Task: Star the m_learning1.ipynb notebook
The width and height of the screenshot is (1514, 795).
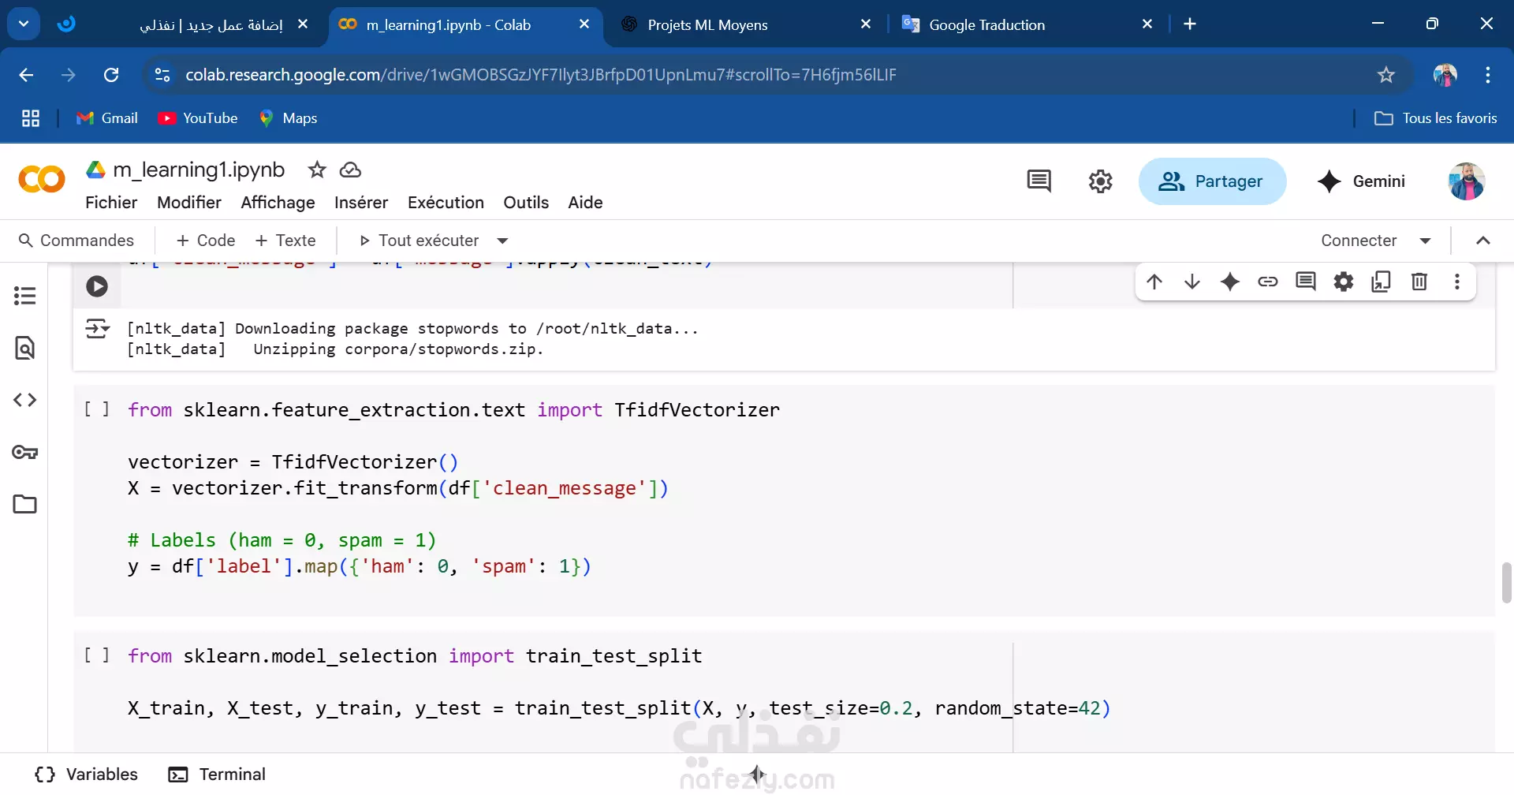Action: (317, 170)
